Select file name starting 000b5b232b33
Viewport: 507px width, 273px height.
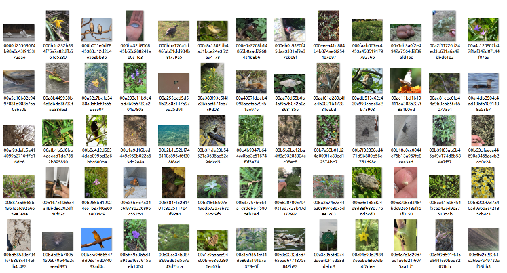pos(58,51)
